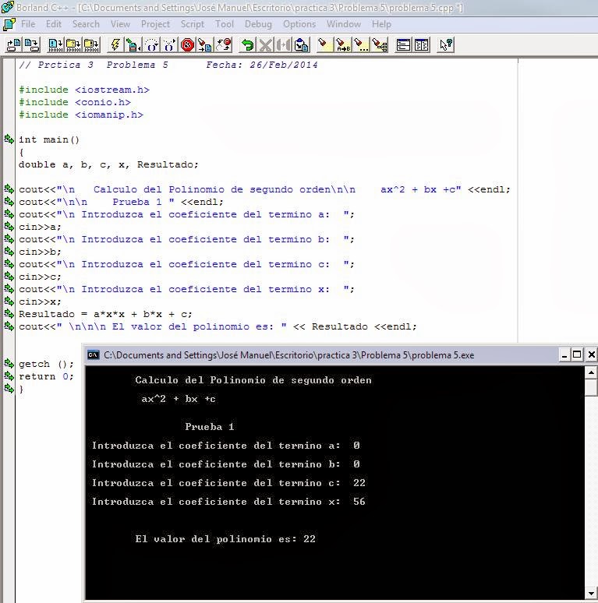
Task: Click the #include <iomanip.h> line
Action: tap(81, 115)
